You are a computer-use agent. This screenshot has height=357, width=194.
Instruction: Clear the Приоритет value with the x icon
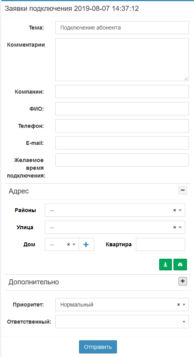(179, 305)
